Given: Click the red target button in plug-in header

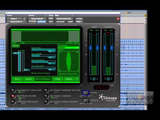Looking at the screenshot, I should pyautogui.click(x=118, y=19).
